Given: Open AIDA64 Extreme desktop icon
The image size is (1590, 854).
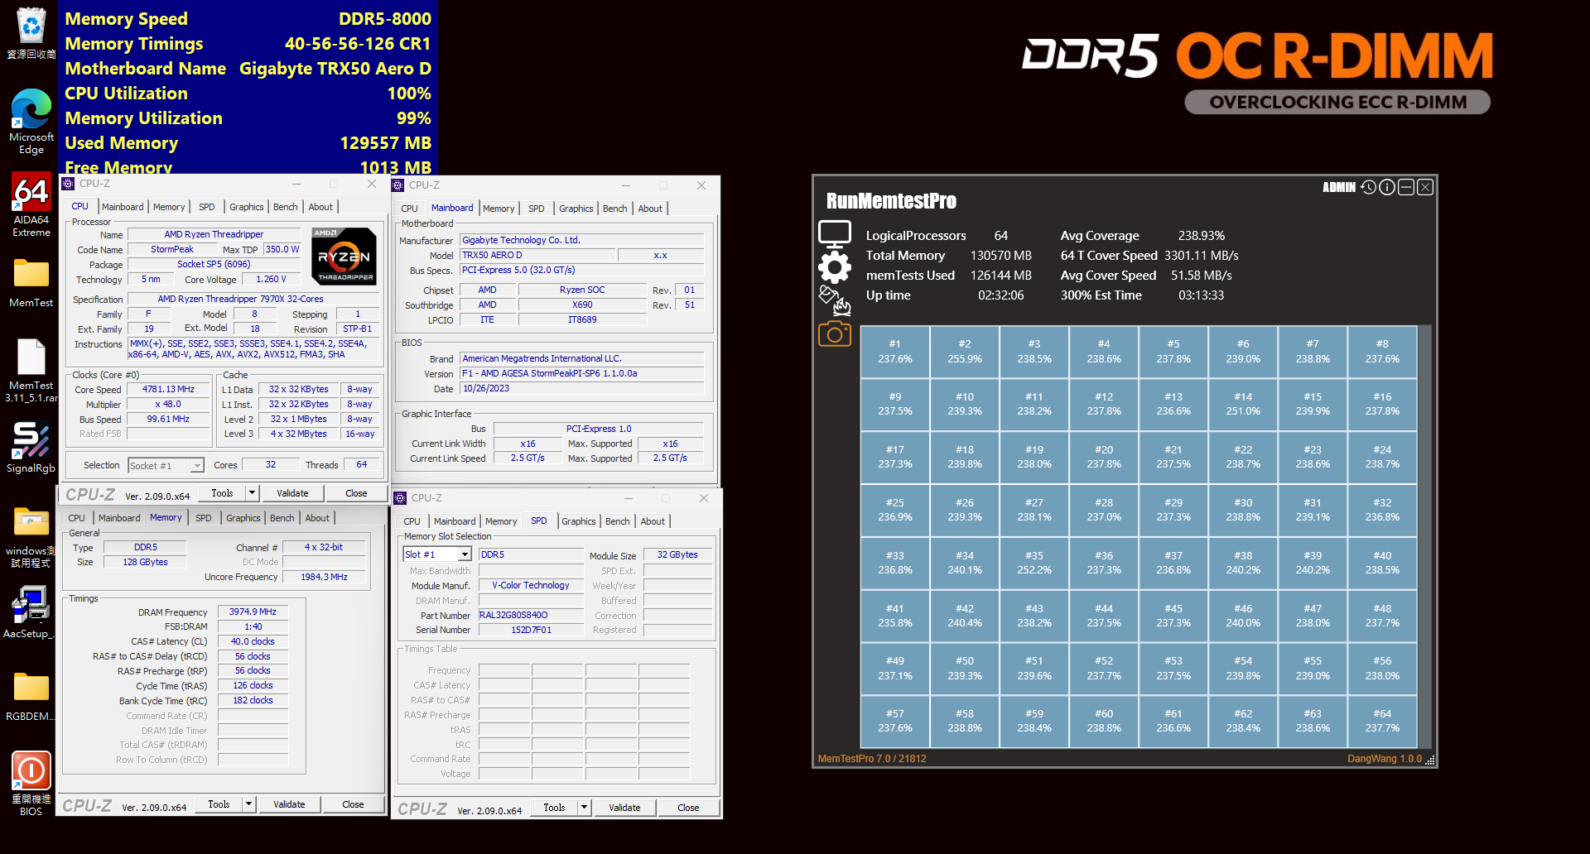Looking at the screenshot, I should (31, 204).
